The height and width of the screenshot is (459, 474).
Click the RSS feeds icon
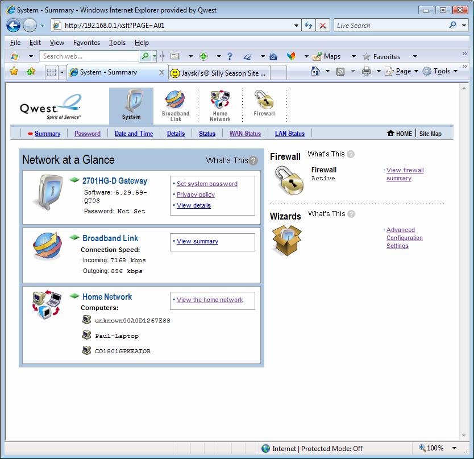tap(340, 72)
